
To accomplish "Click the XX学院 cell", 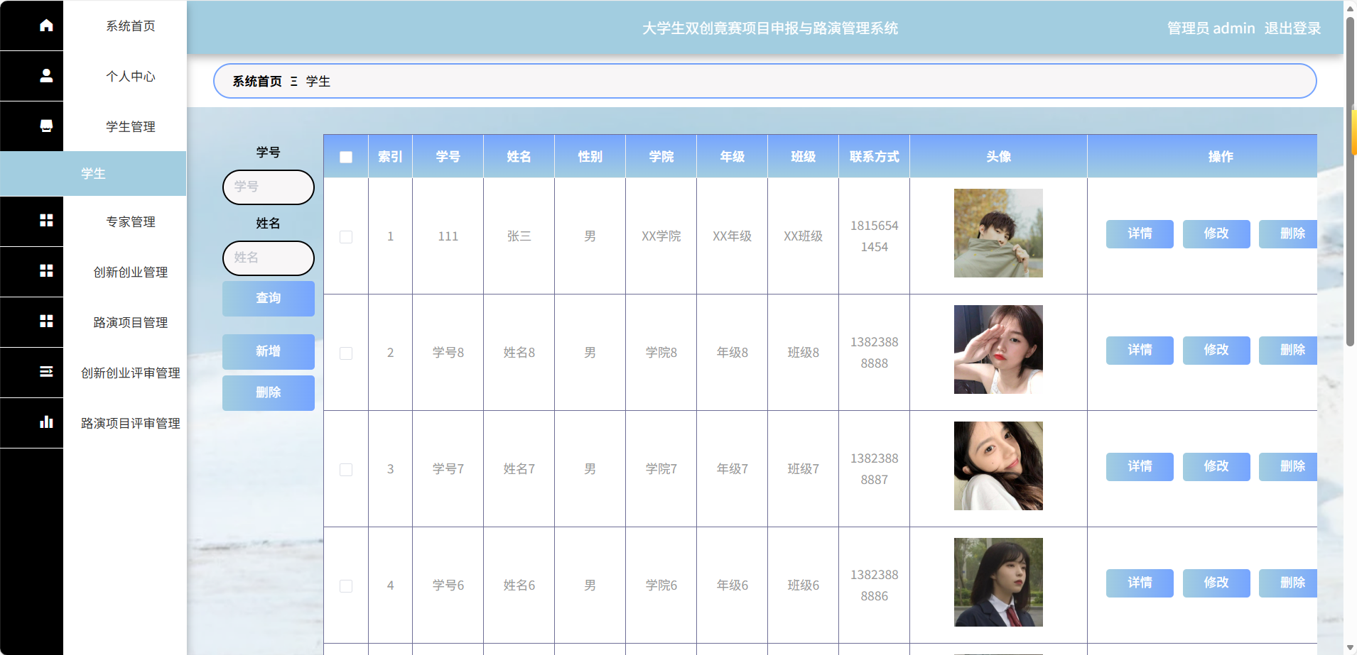I will coord(661,236).
